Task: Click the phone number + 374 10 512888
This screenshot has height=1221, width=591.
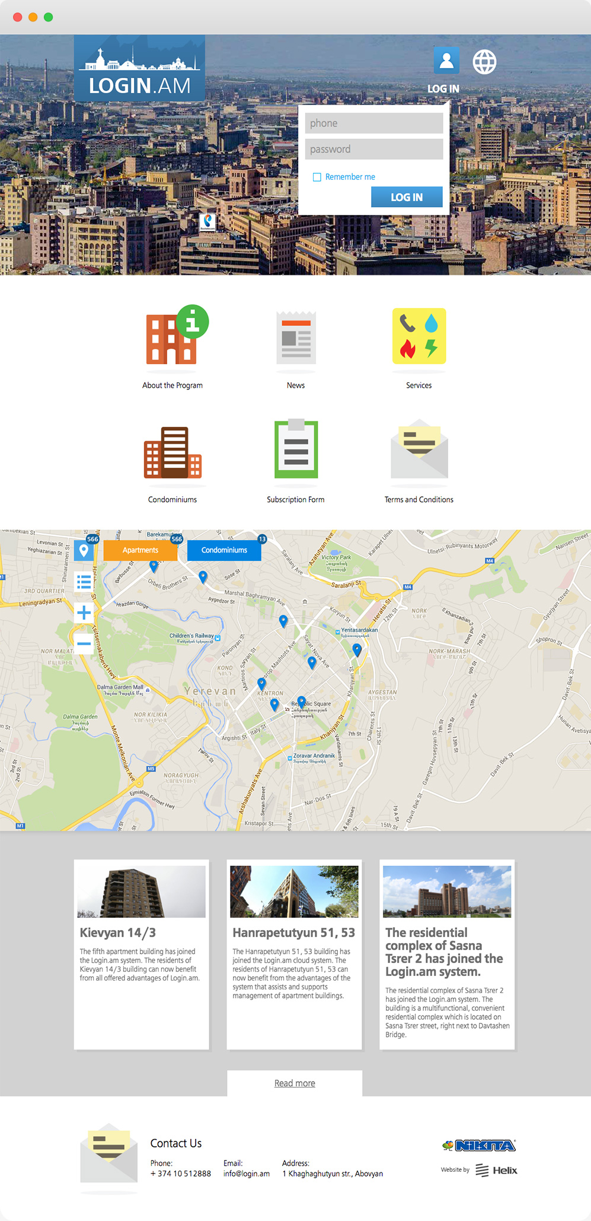Action: tap(181, 1174)
